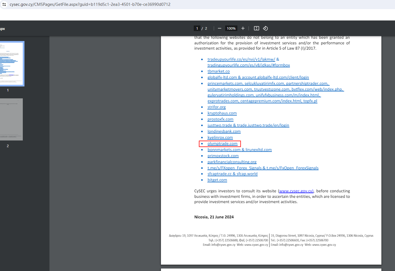Click the olymptrade.com link
This screenshot has height=271, width=395.
(x=222, y=144)
